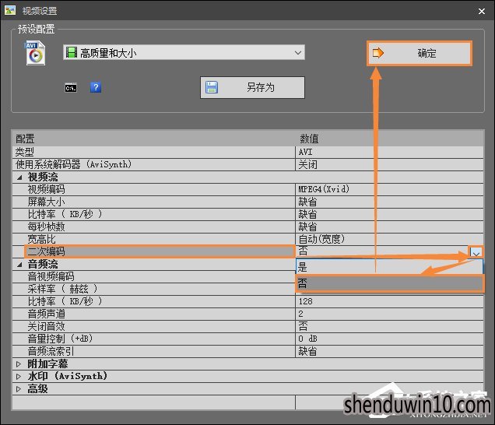Image resolution: width=495 pixels, height=425 pixels.
Task: Click the 数值 column header
Action: pyautogui.click(x=309, y=139)
